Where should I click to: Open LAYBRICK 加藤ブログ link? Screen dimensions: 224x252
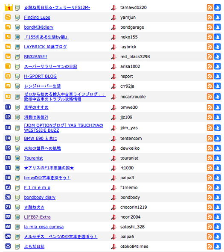click(46, 47)
